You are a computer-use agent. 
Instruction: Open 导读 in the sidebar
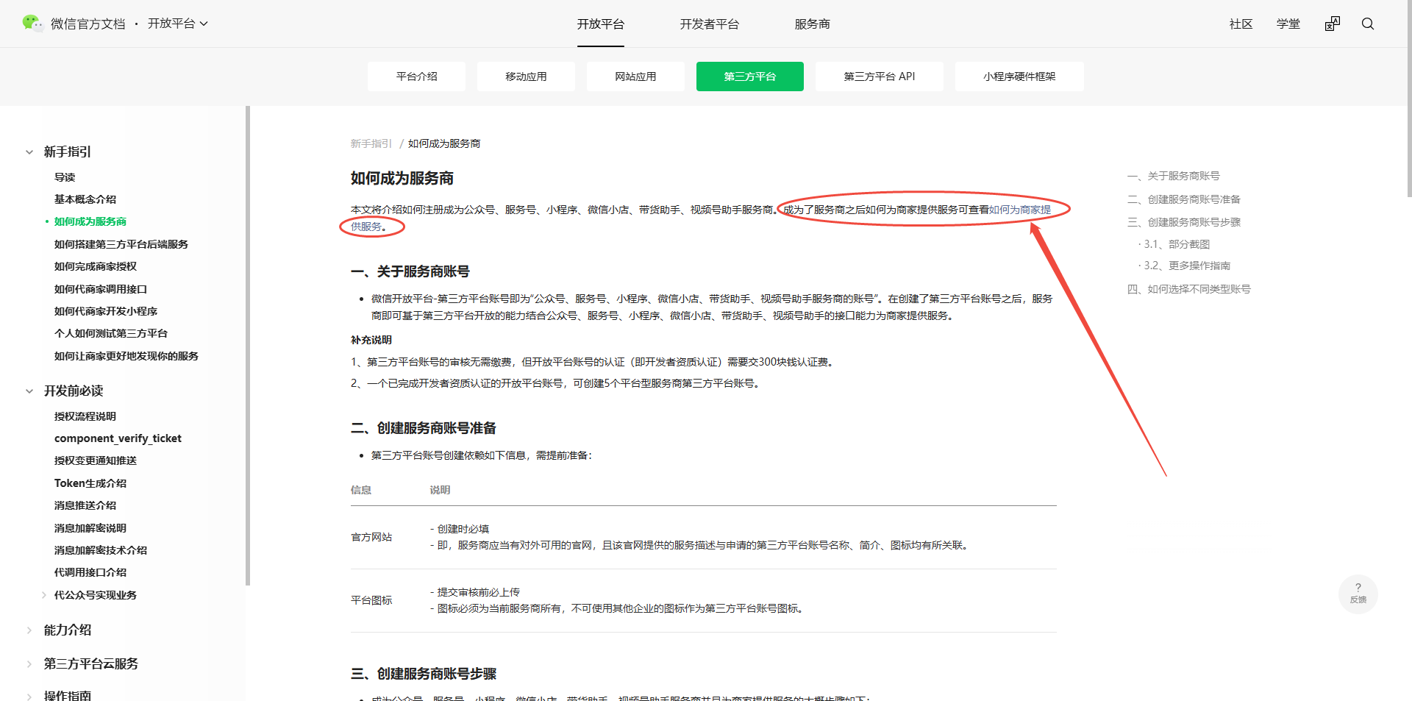point(65,177)
